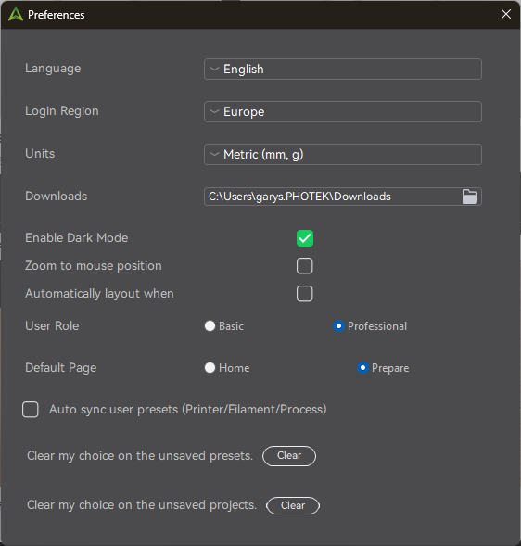Enable Zoom to mouse position checkbox

tap(305, 266)
